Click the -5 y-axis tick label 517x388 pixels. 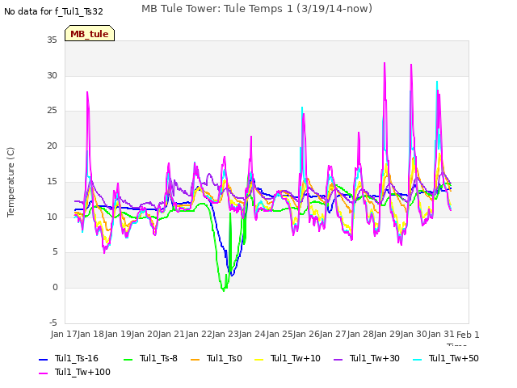53,323
